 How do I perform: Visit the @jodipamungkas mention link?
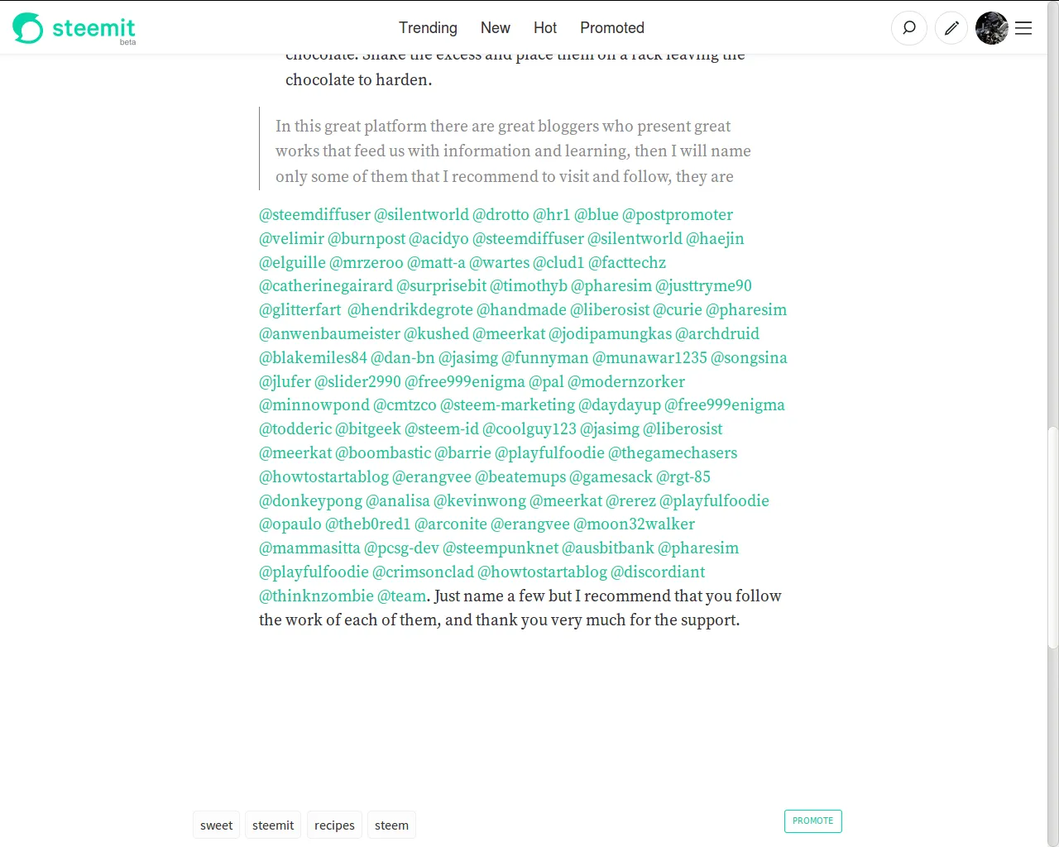[x=611, y=334]
